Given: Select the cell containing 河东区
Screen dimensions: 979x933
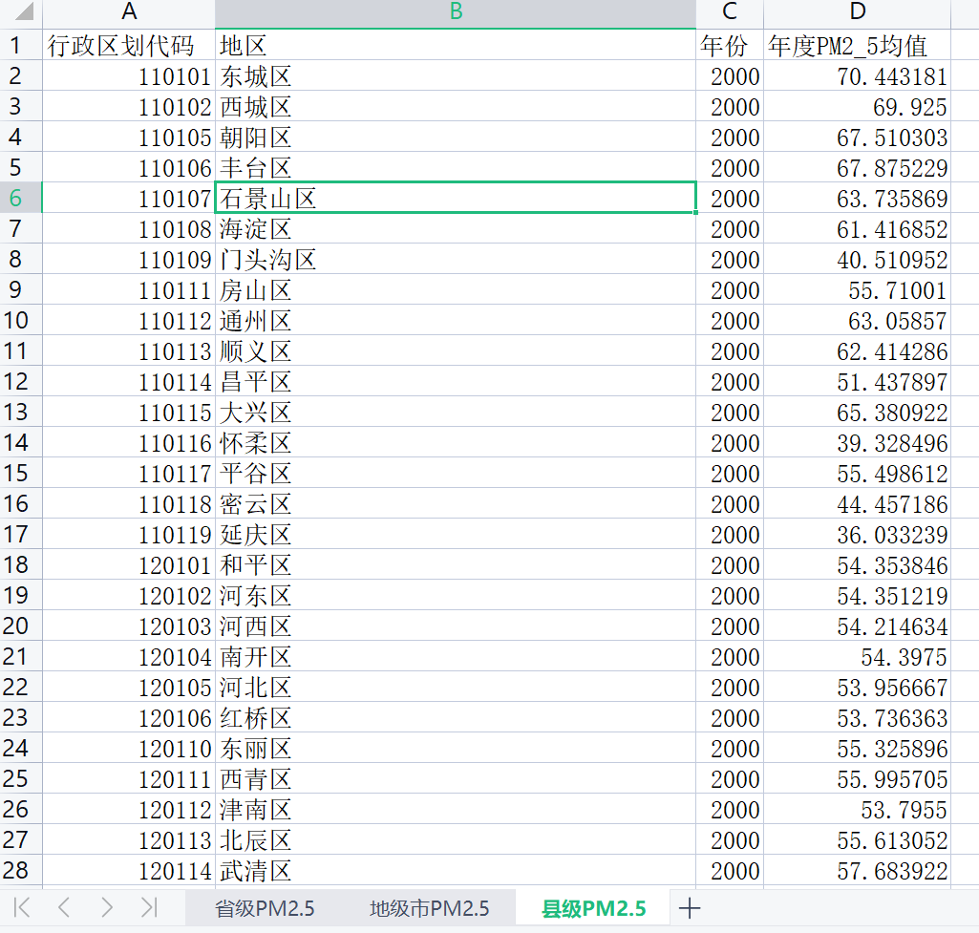Looking at the screenshot, I should (456, 595).
